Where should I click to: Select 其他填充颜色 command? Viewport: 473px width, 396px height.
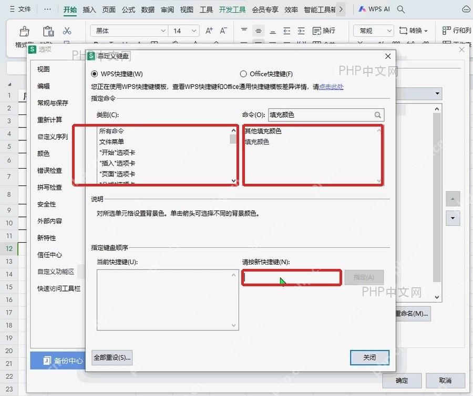tap(263, 131)
